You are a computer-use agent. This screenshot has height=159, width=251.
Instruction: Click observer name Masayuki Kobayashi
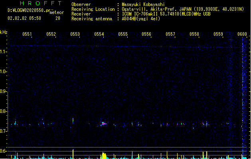tap(143, 4)
